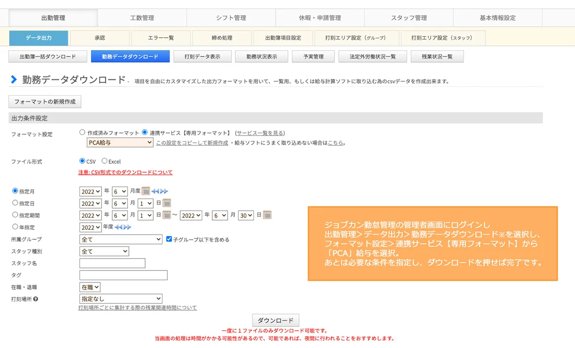
Task: Open the 休暇・申請管理 main tab
Action: click(320, 18)
